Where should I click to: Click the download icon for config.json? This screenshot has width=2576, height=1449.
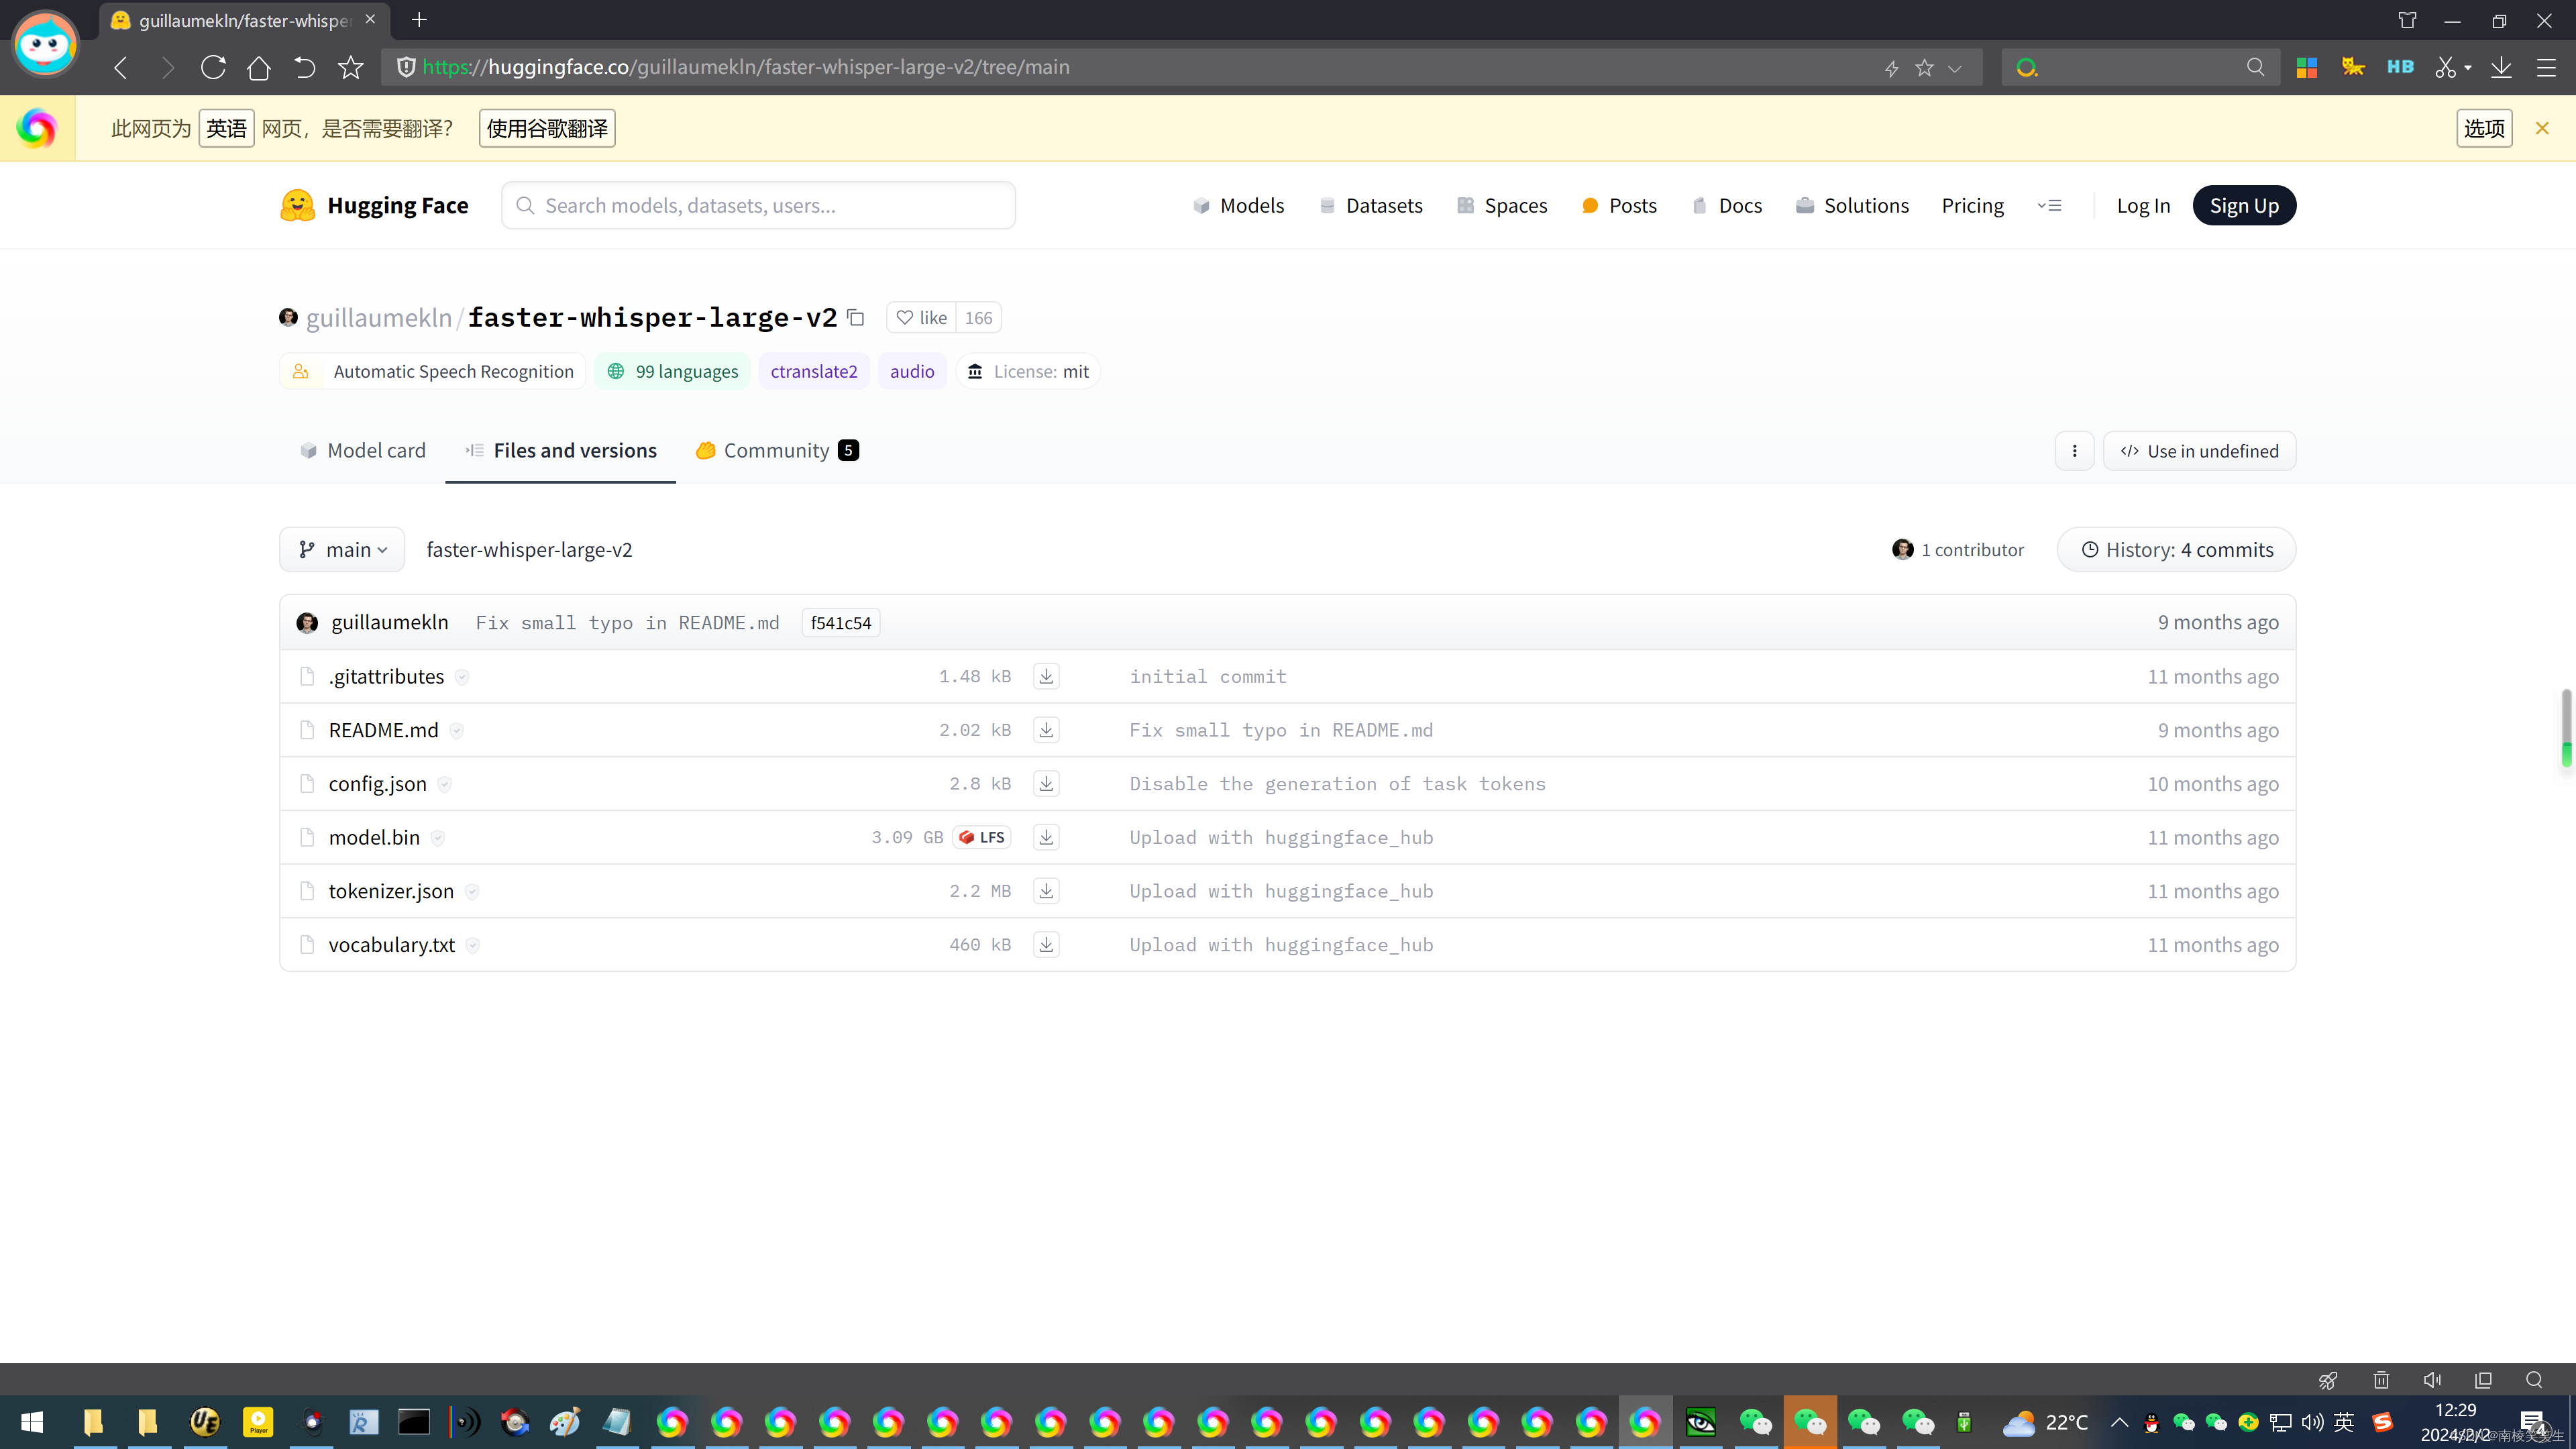coord(1046,783)
